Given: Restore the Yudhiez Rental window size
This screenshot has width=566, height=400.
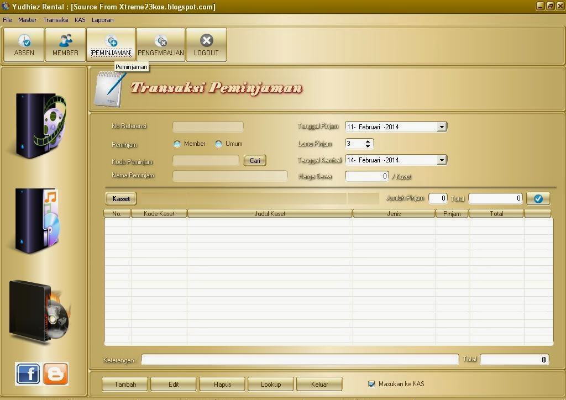Looking at the screenshot, I should 550,6.
